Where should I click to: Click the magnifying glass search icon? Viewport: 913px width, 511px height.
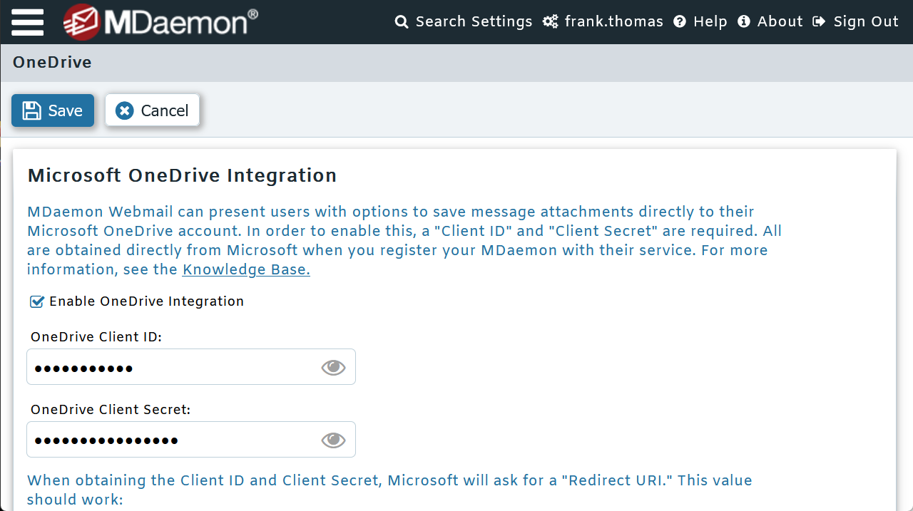click(x=401, y=21)
